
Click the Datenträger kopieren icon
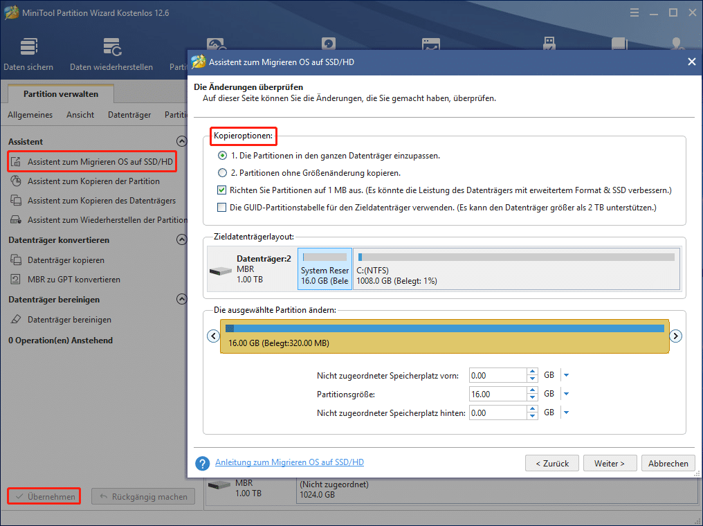point(16,260)
